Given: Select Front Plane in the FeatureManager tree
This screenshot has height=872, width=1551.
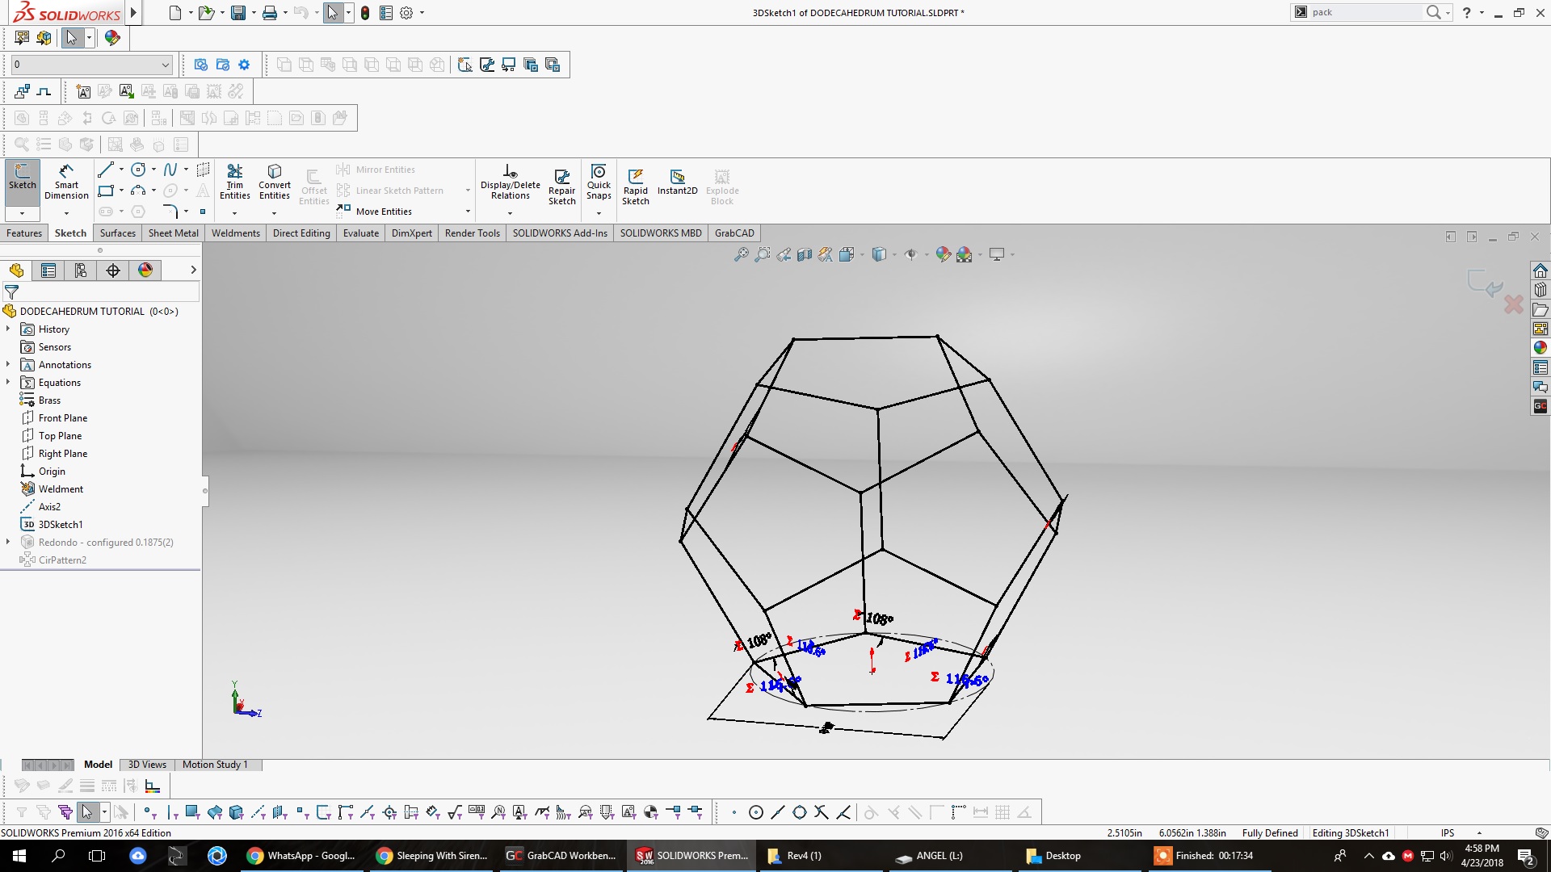Looking at the screenshot, I should pos(62,417).
